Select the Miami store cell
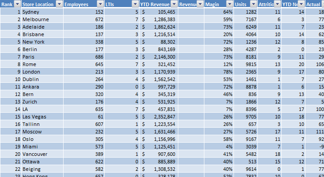The image size is (324, 177). (x=42, y=147)
